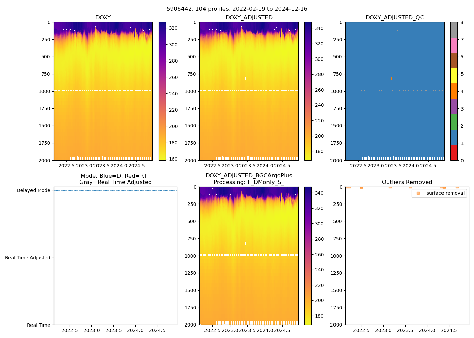Image resolution: width=474 pixels, height=338 pixels.
Task: Click the blue Delayed Mode dotted line
Action: [115, 190]
